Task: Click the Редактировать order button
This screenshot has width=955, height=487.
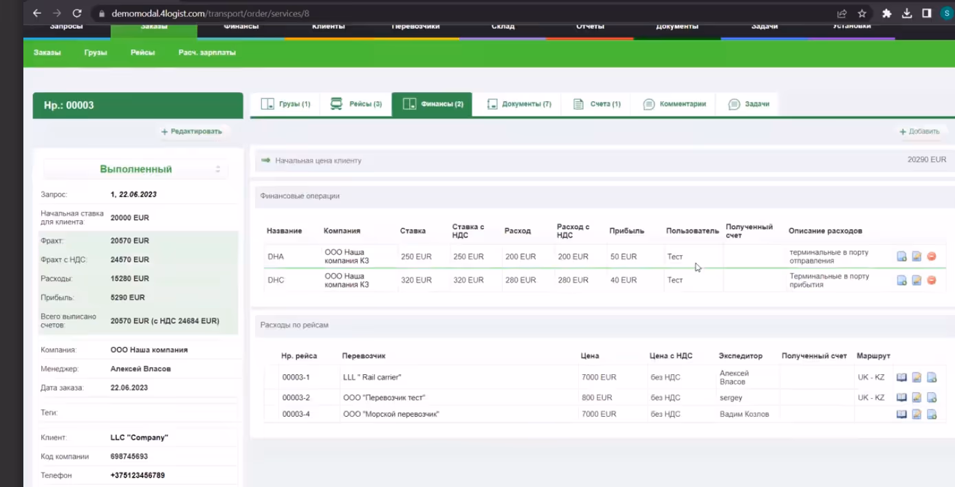Action: click(x=192, y=131)
